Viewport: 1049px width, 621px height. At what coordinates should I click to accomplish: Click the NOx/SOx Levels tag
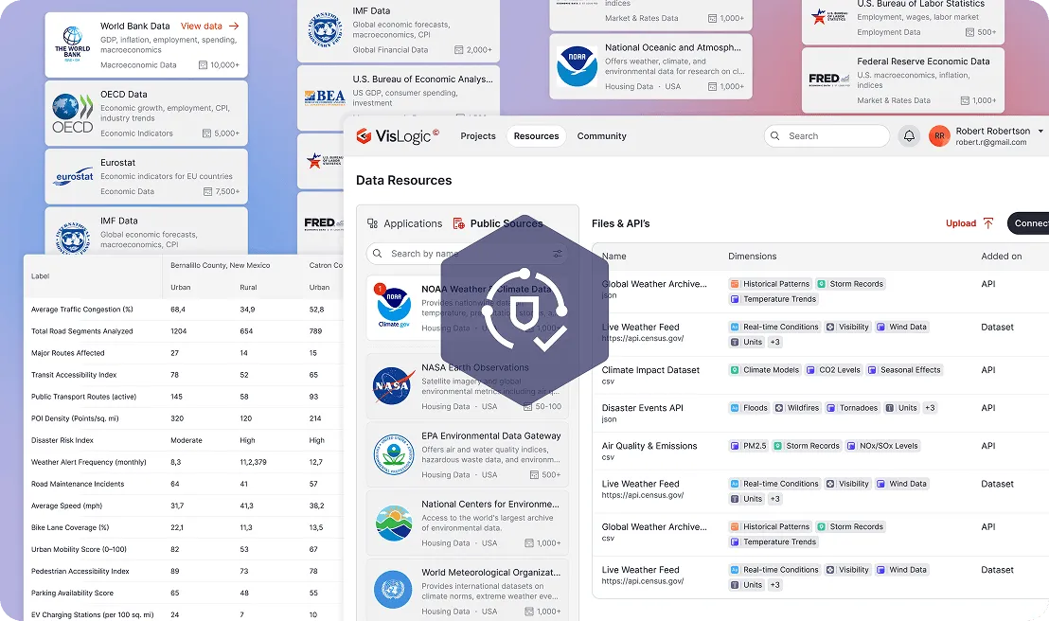(x=881, y=446)
